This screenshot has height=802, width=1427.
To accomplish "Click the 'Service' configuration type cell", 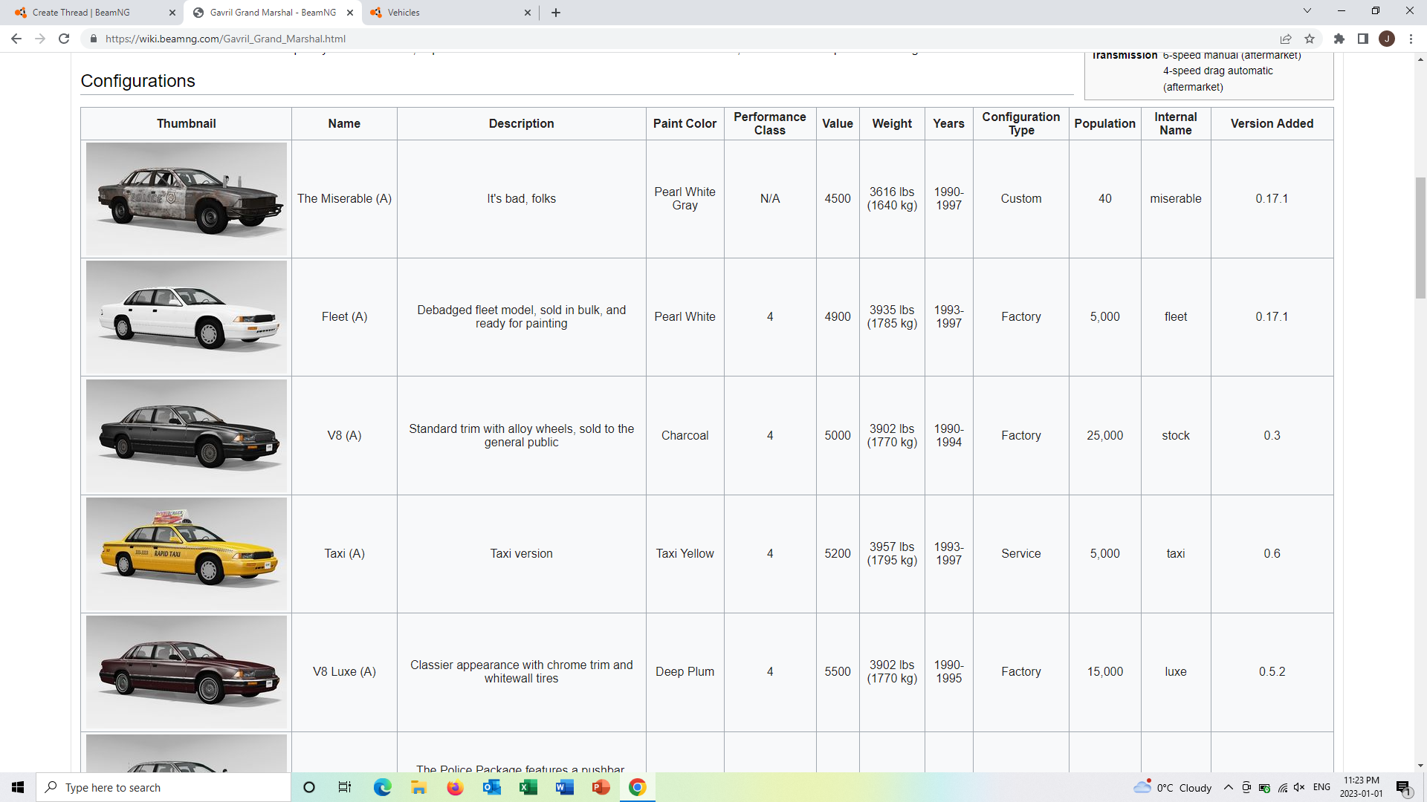I will [1021, 554].
